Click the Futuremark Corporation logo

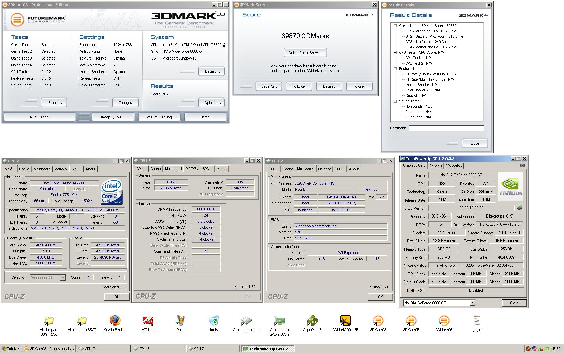pyautogui.click(x=38, y=19)
